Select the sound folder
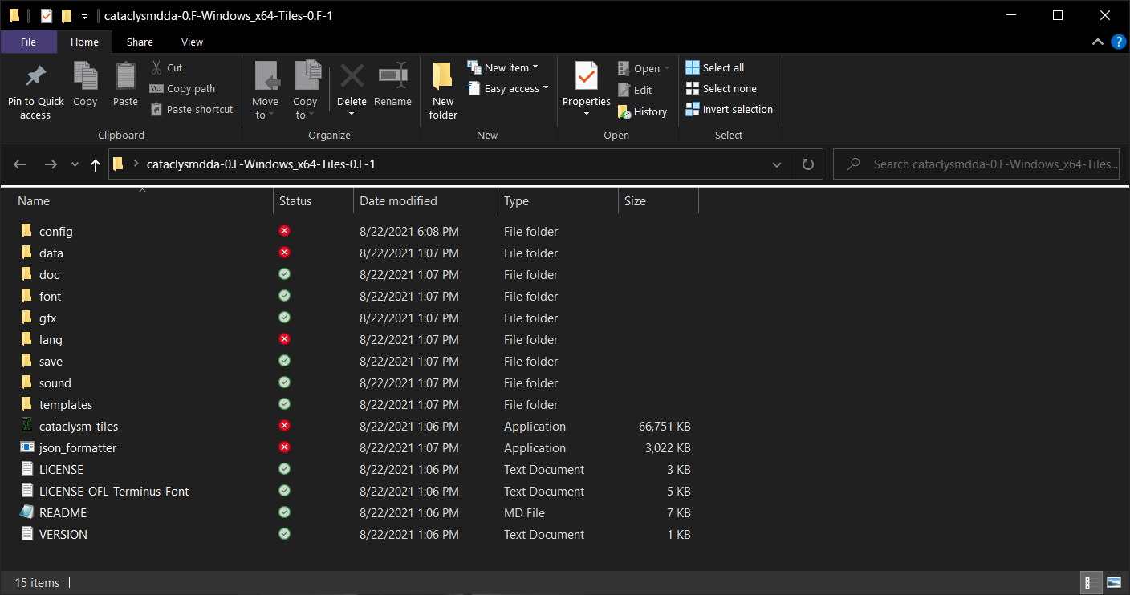1130x595 pixels. point(55,383)
